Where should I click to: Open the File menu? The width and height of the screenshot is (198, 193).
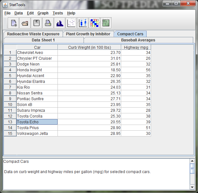(7, 13)
